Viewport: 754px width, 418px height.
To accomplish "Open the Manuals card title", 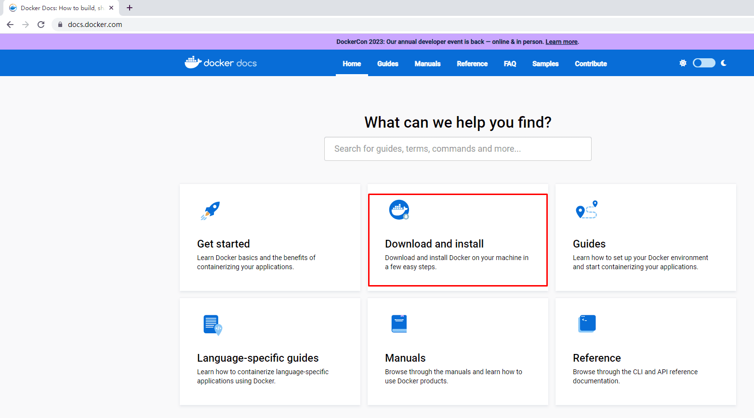I will (405, 358).
